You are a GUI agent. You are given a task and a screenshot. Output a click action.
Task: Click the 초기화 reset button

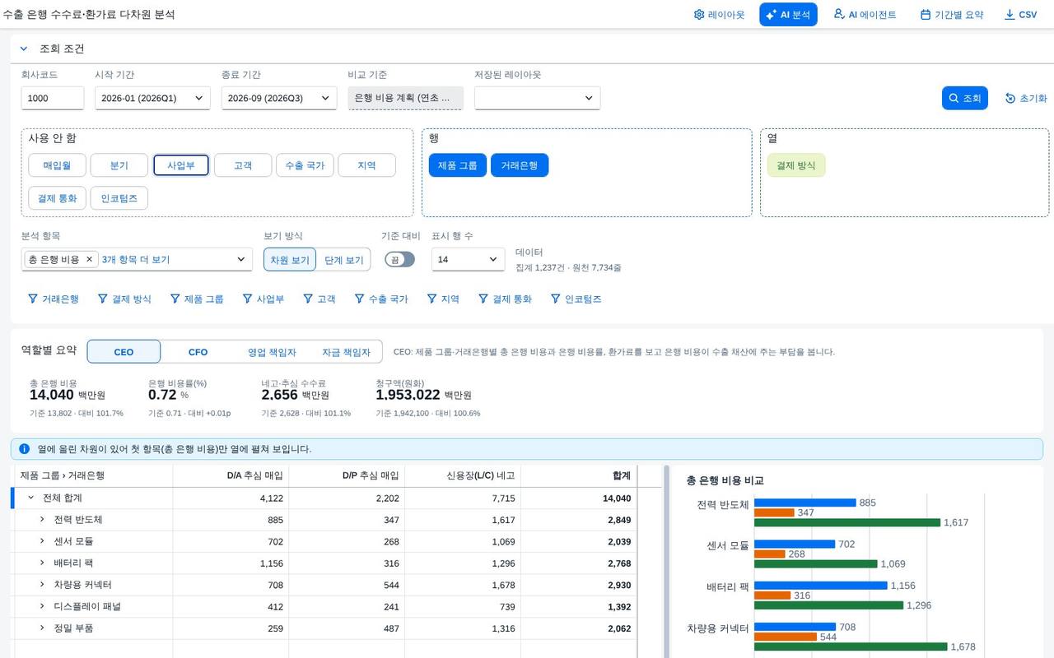click(x=1026, y=98)
